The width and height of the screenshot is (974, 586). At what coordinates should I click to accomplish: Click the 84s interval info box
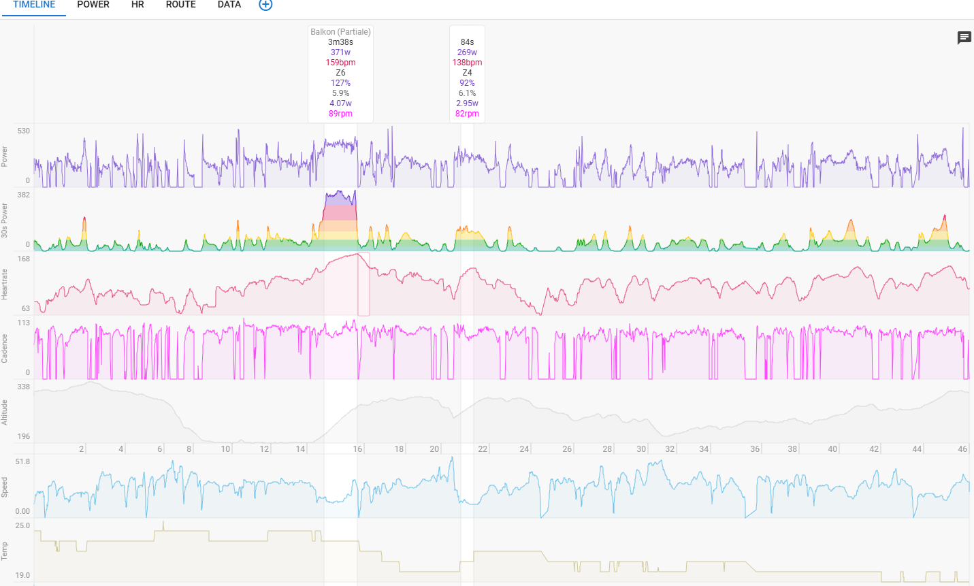[467, 74]
